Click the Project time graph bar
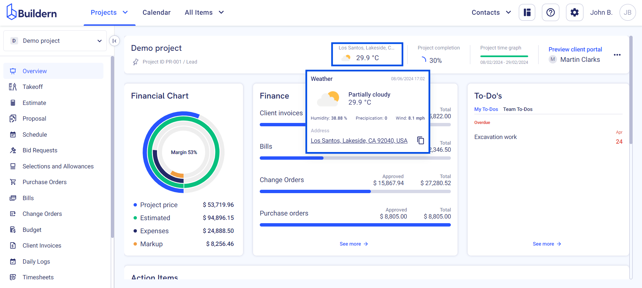 coord(504,56)
